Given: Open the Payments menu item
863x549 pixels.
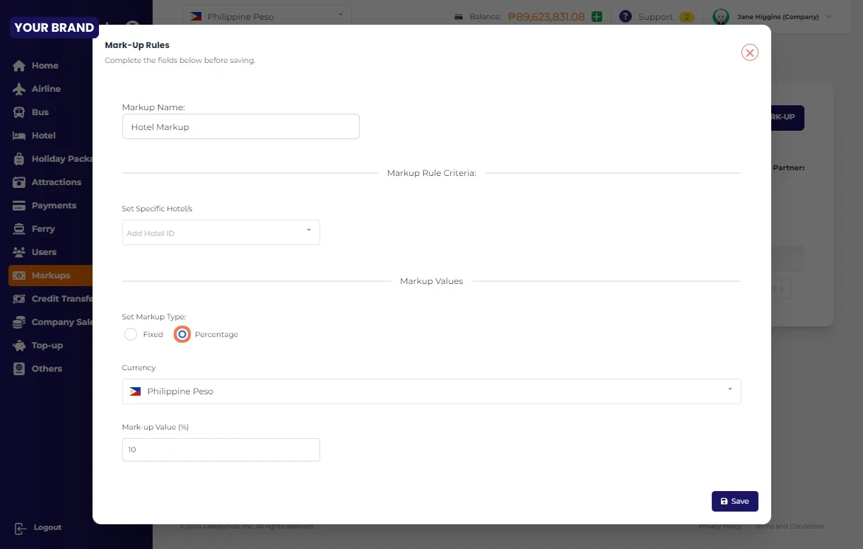Looking at the screenshot, I should point(54,206).
